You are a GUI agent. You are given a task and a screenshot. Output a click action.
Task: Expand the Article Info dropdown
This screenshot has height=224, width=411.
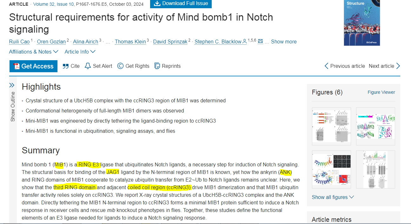pyautogui.click(x=80, y=52)
